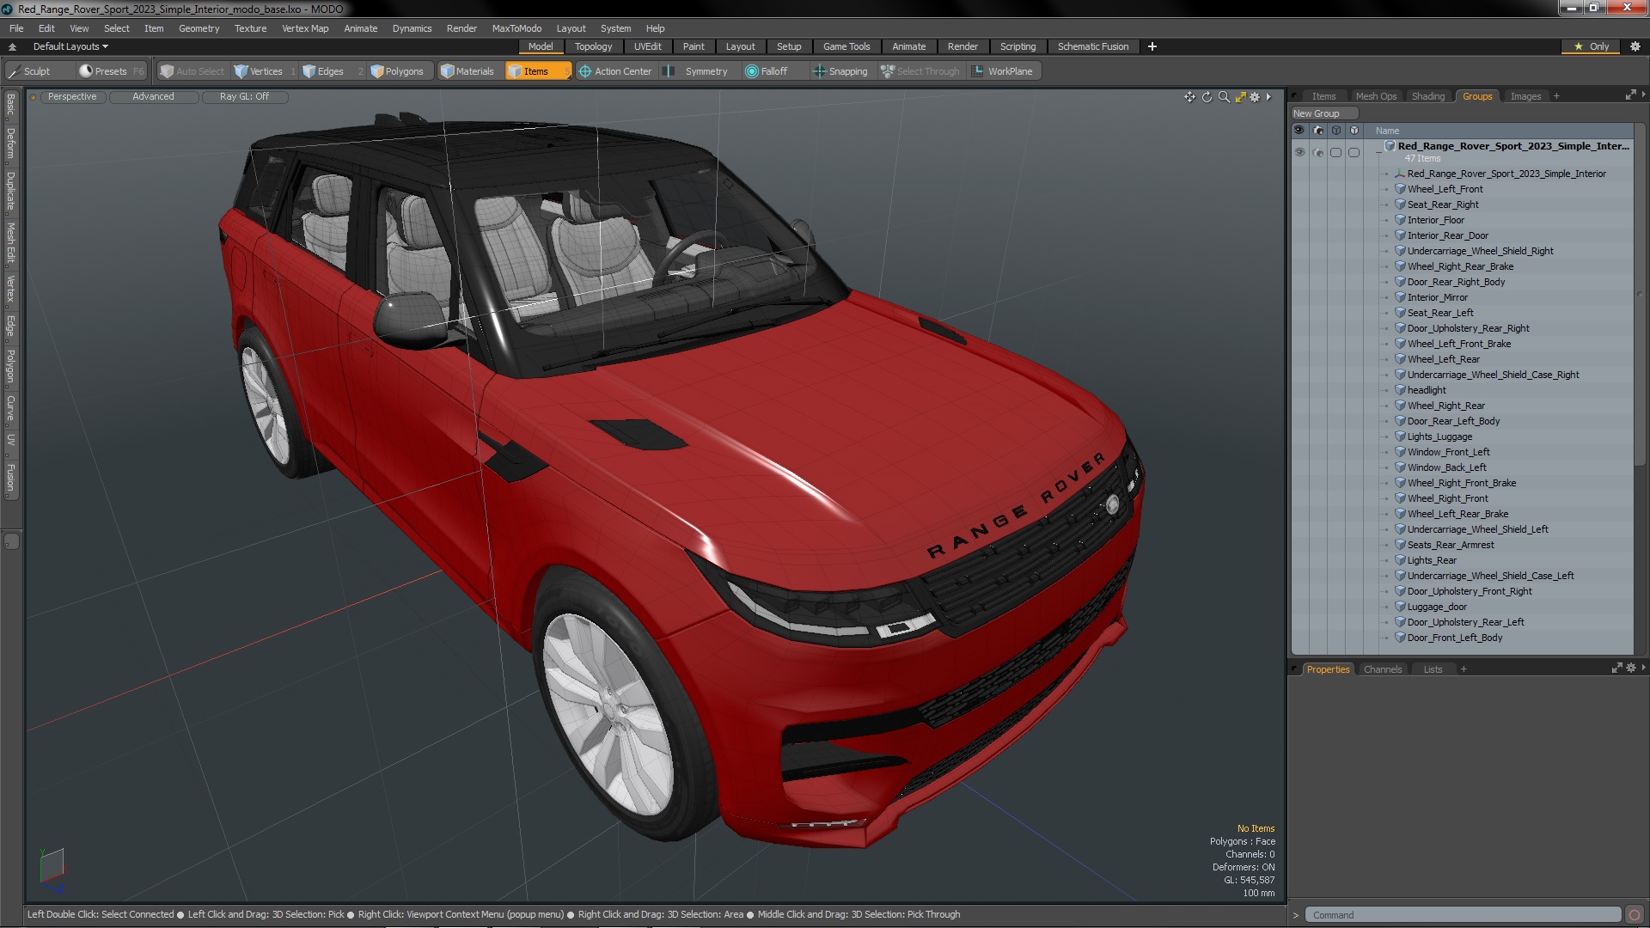Viewport: 1650px width, 928px height.
Task: Open the layout settings gear icon
Action: click(x=1635, y=46)
